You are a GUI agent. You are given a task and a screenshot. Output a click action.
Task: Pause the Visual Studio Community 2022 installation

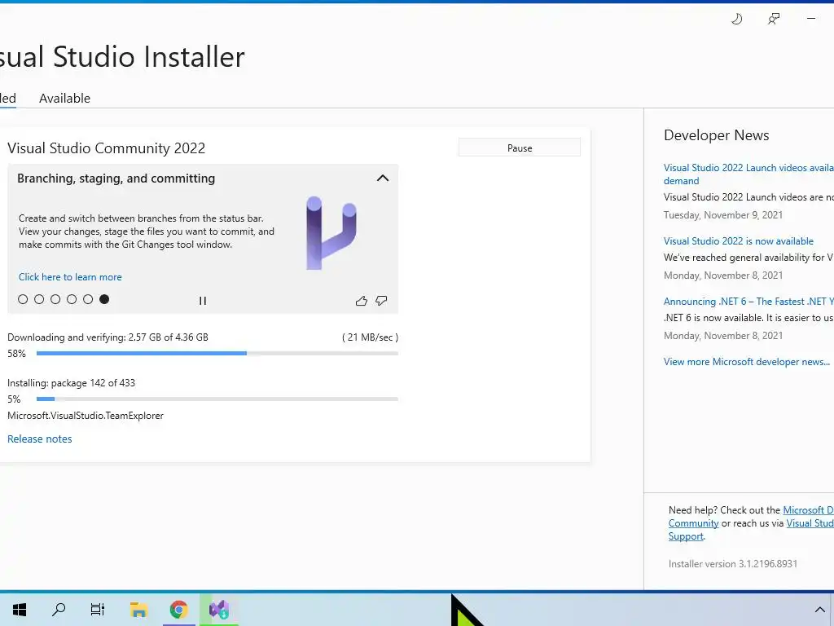tap(520, 148)
